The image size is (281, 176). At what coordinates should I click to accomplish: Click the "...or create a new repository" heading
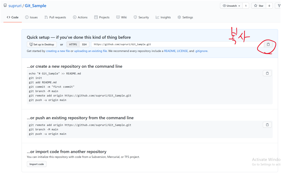[74, 66]
